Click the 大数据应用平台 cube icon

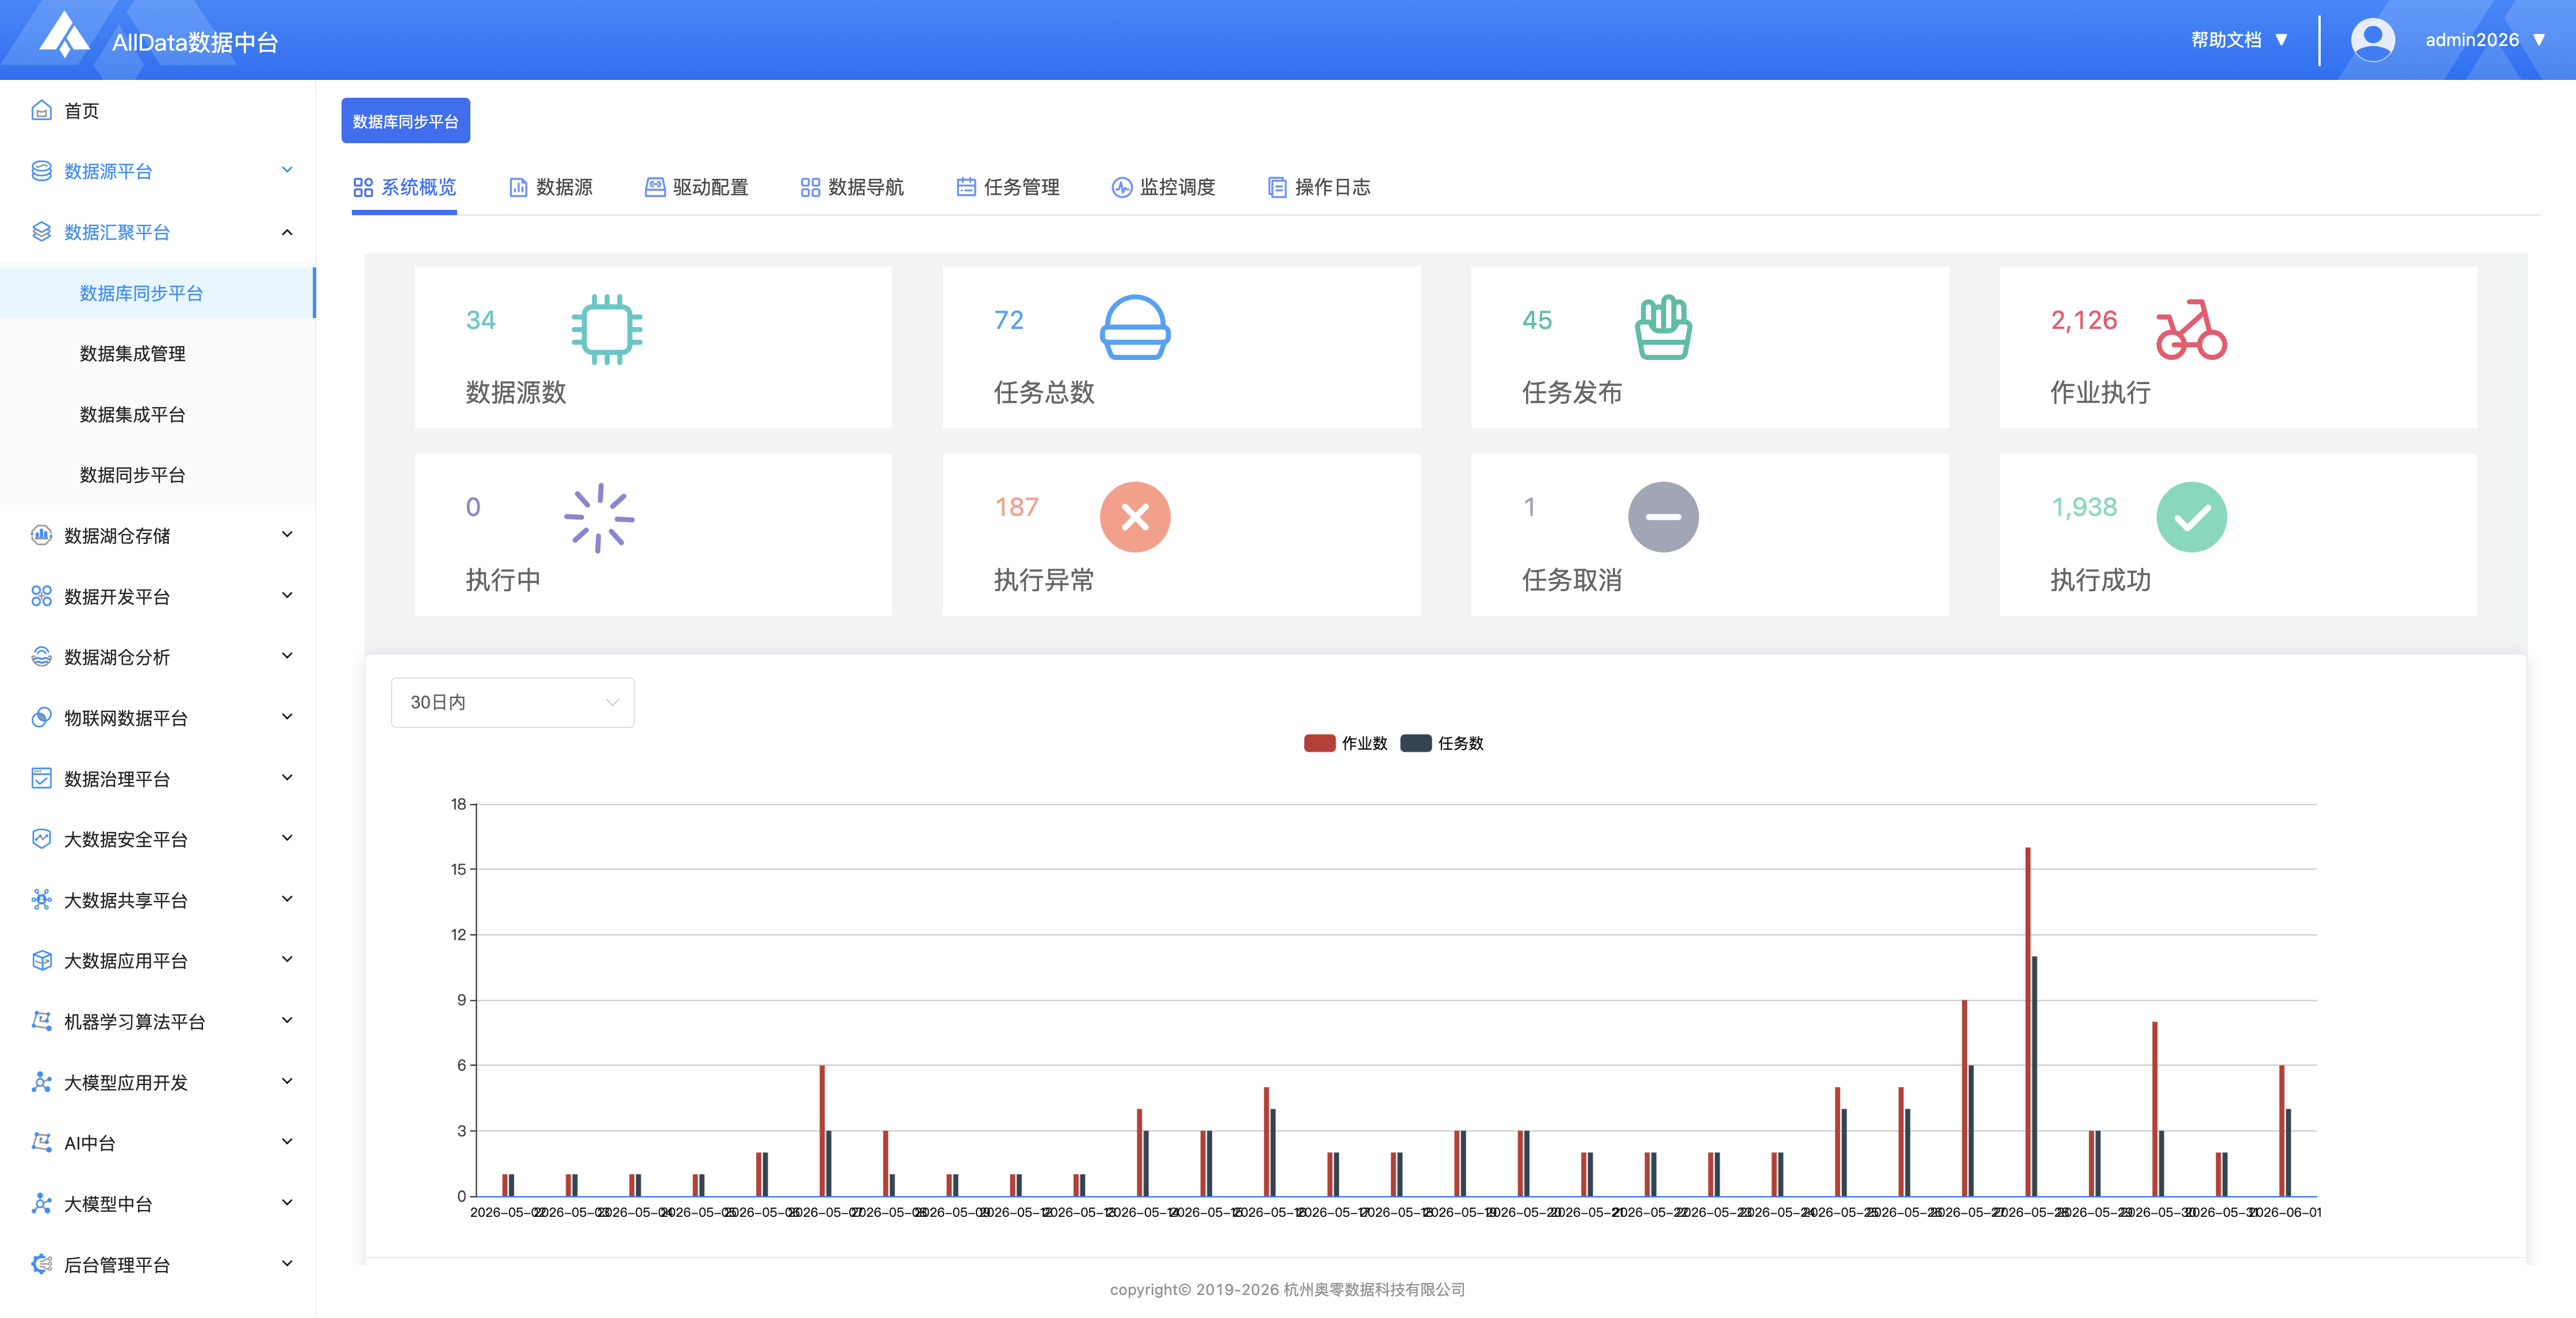(x=41, y=960)
